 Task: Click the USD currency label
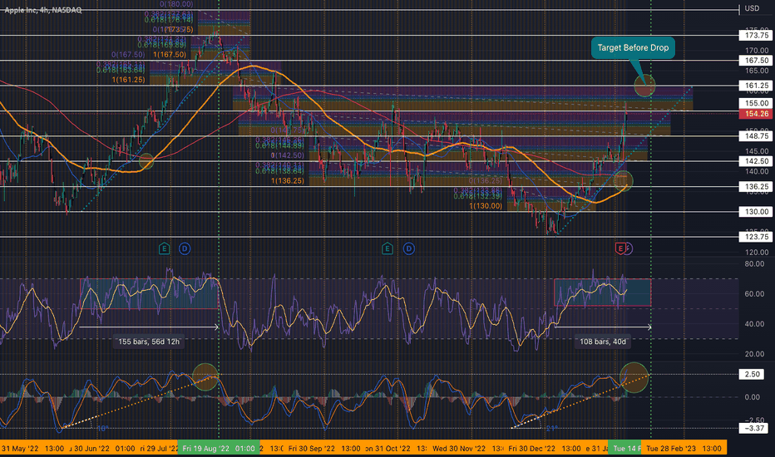(x=752, y=8)
